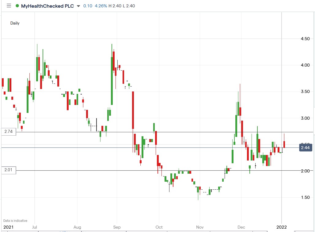315x232 pixels.
Task: Open the hamburger menu icon
Action: tap(9, 6)
